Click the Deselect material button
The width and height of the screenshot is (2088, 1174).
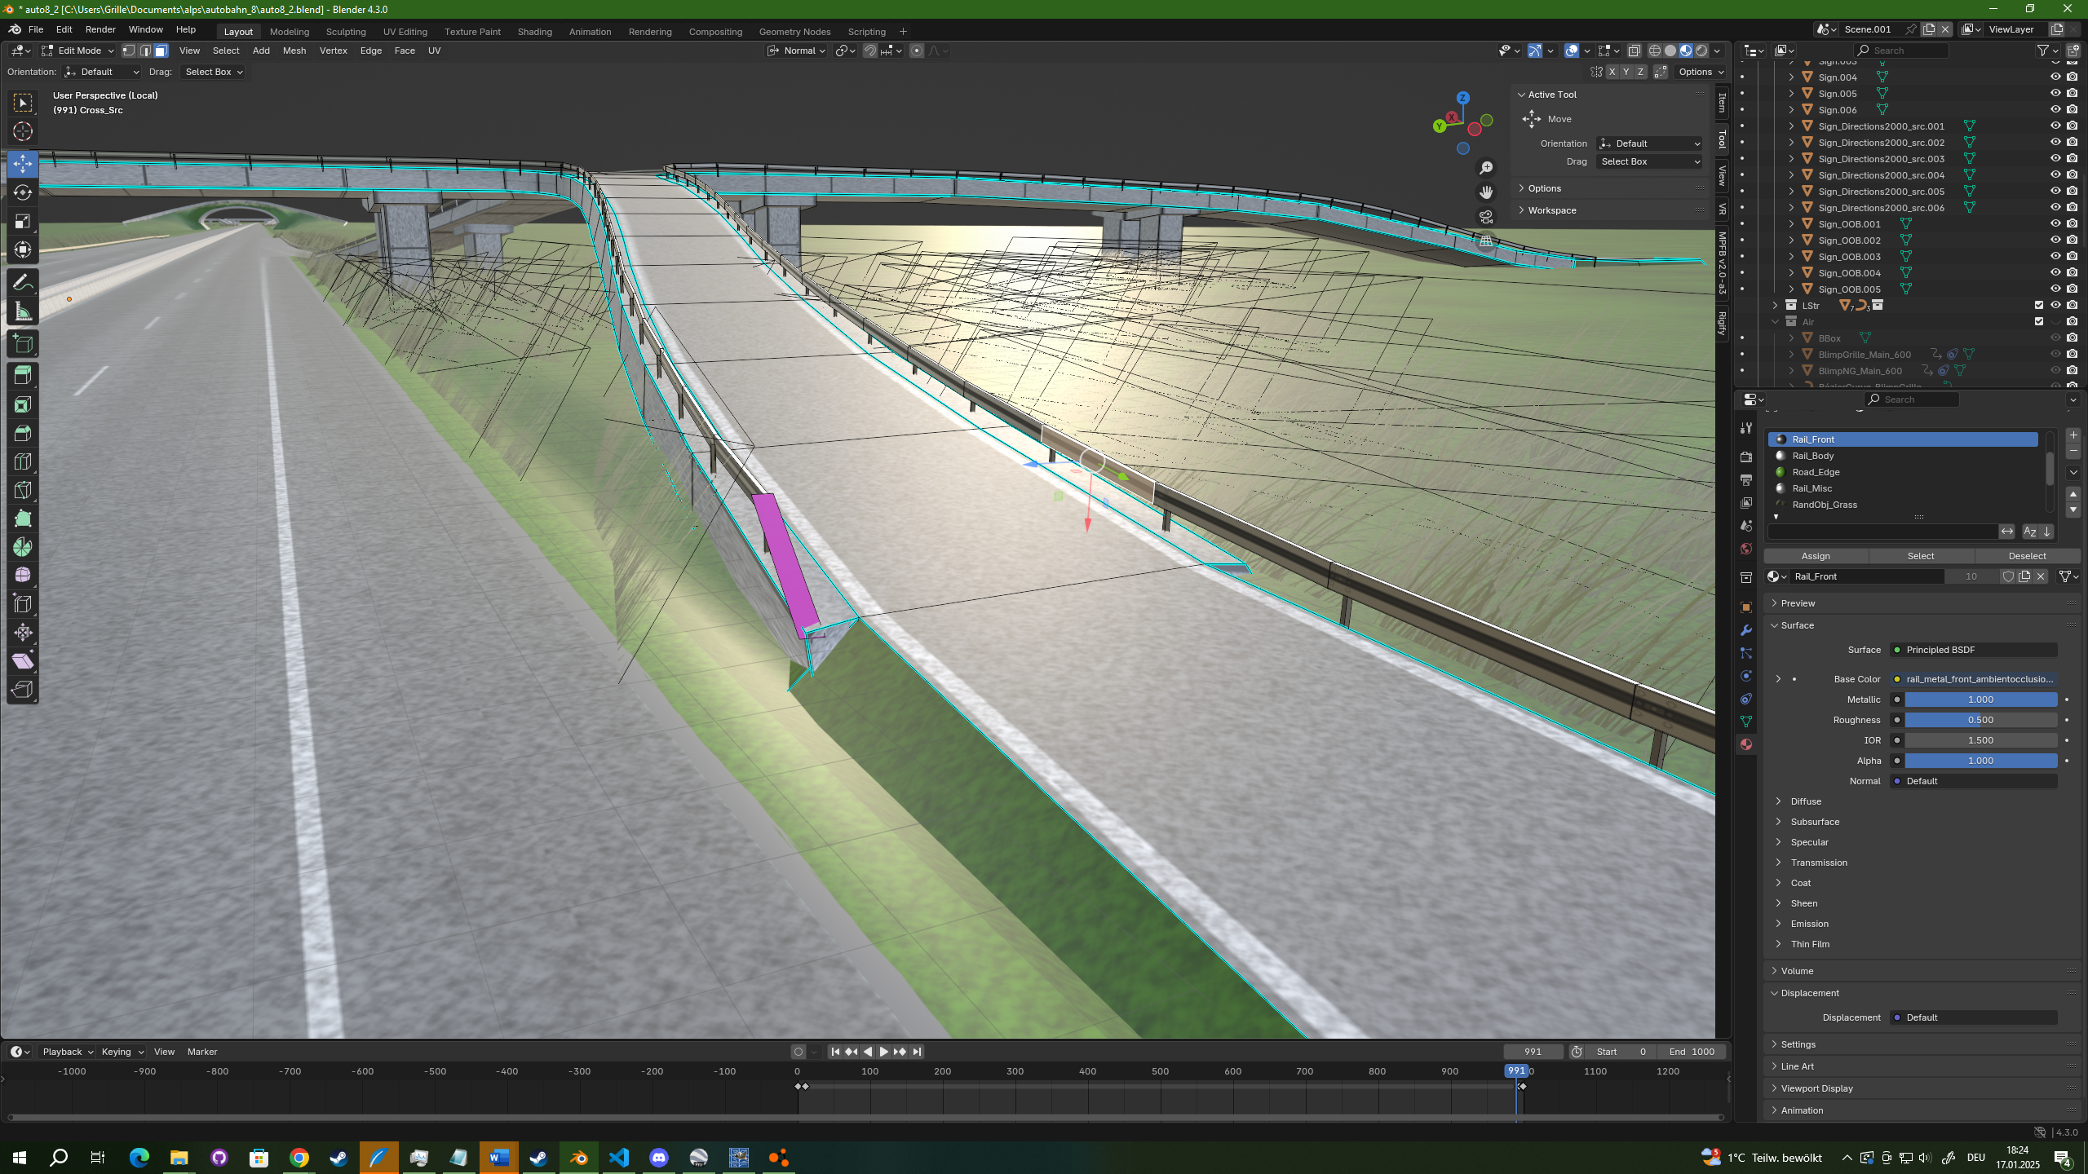pos(2027,556)
